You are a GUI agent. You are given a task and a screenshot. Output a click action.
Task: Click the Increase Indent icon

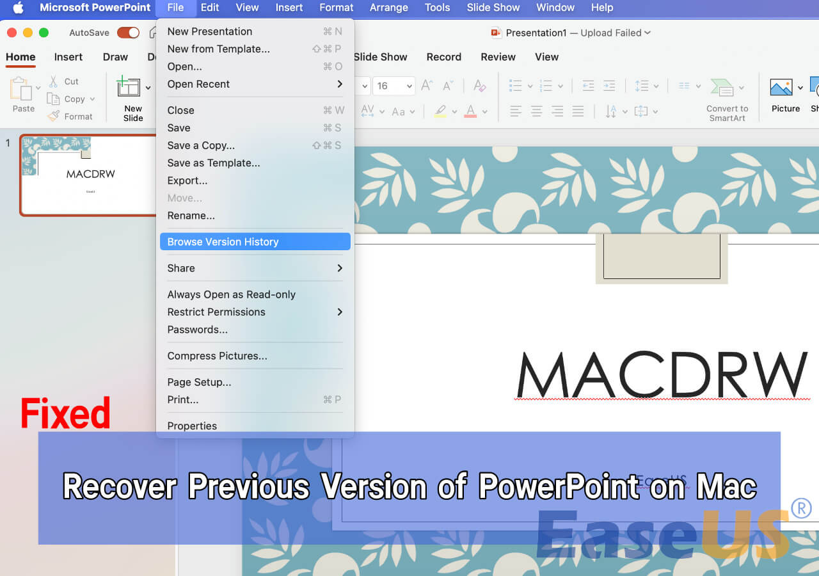pyautogui.click(x=608, y=84)
